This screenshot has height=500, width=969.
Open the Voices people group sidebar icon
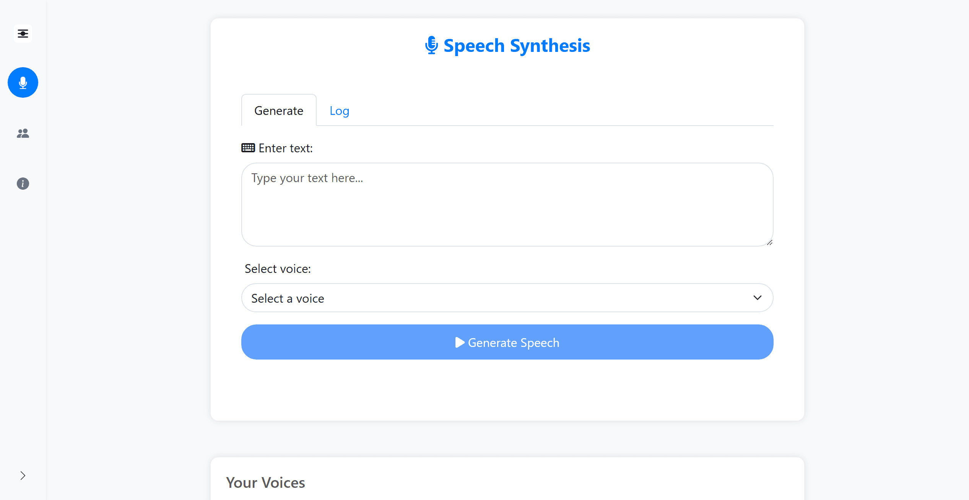coord(23,133)
